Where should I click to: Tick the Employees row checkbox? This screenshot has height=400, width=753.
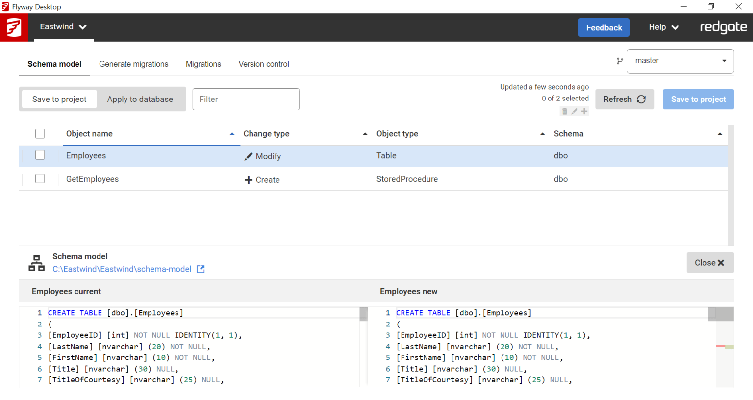coord(40,155)
